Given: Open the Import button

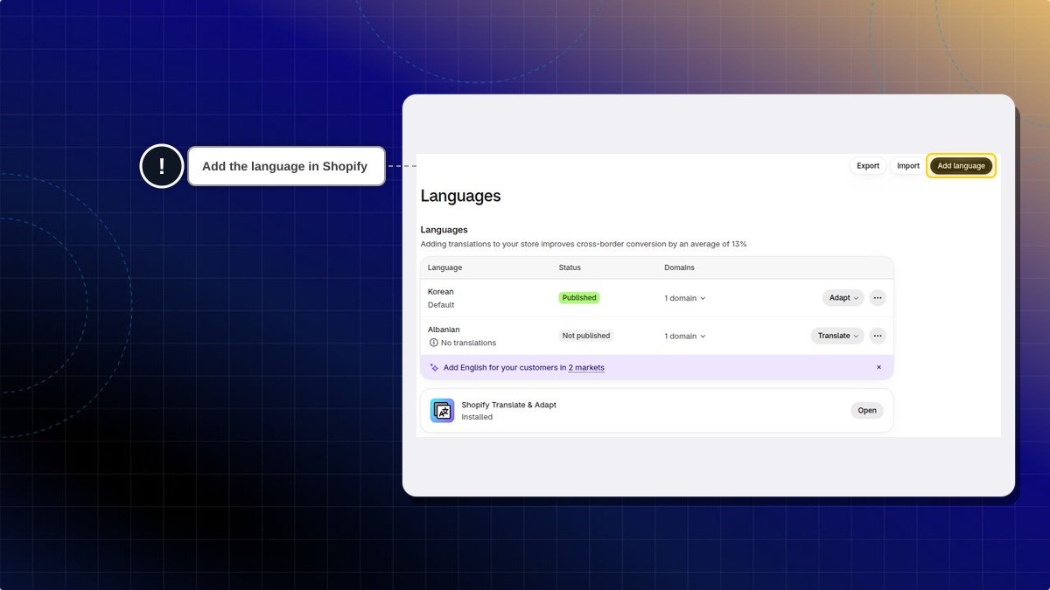Looking at the screenshot, I should pyautogui.click(x=908, y=166).
